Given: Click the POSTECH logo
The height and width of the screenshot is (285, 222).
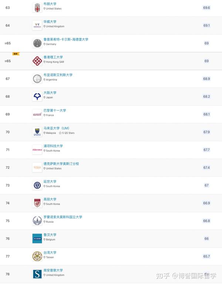Looking at the screenshot, I should (37, 150).
